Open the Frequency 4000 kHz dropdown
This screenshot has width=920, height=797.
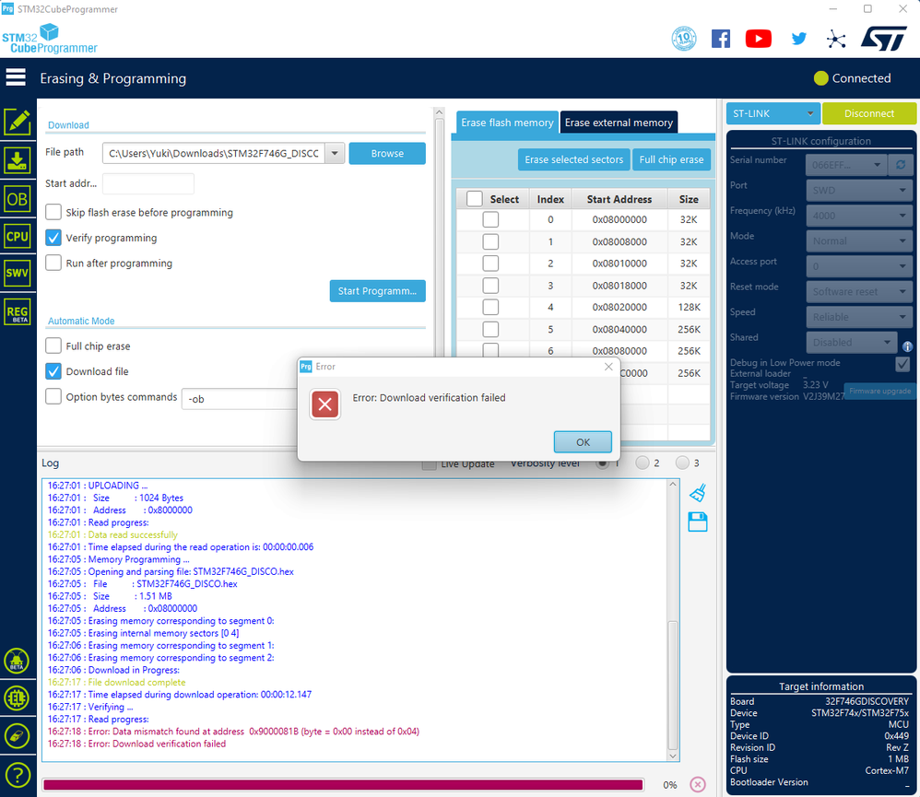[859, 216]
